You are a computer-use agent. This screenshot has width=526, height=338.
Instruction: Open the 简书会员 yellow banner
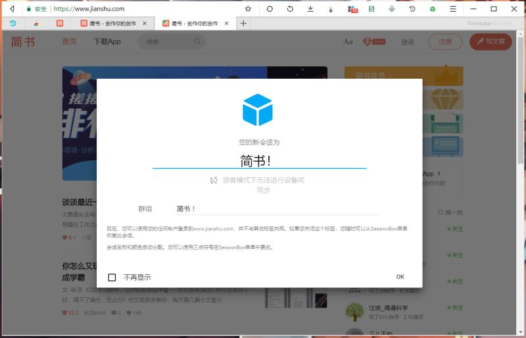[404, 75]
